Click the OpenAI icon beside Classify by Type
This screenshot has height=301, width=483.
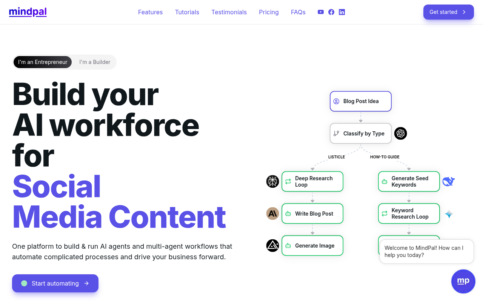point(400,133)
